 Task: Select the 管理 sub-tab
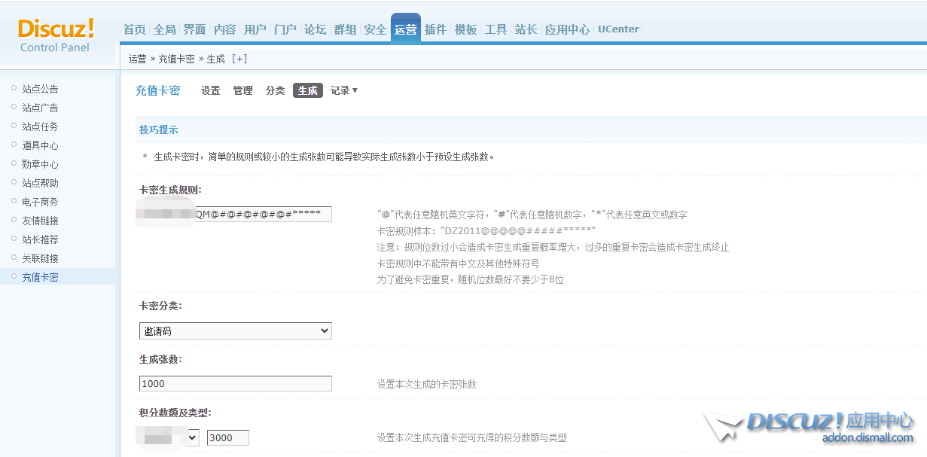click(242, 90)
